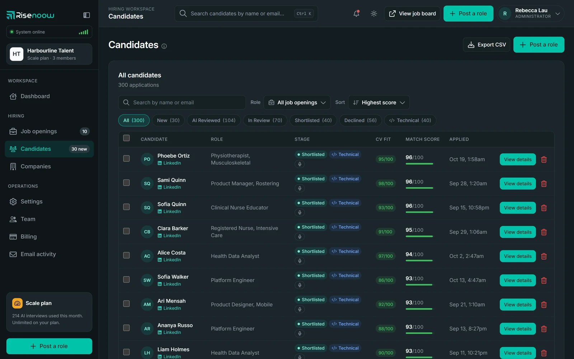Screen dimensions: 574x359
Task: Click top bar Post a role button
Action: click(468, 14)
